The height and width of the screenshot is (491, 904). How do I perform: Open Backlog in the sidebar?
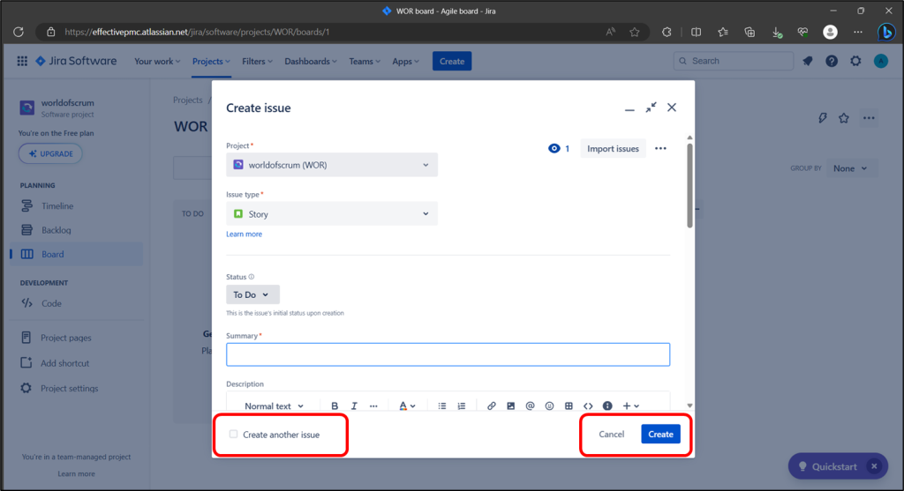76,230
